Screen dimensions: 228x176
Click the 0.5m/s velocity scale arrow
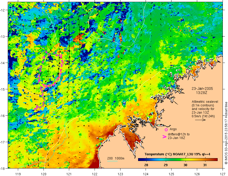coord(200,120)
